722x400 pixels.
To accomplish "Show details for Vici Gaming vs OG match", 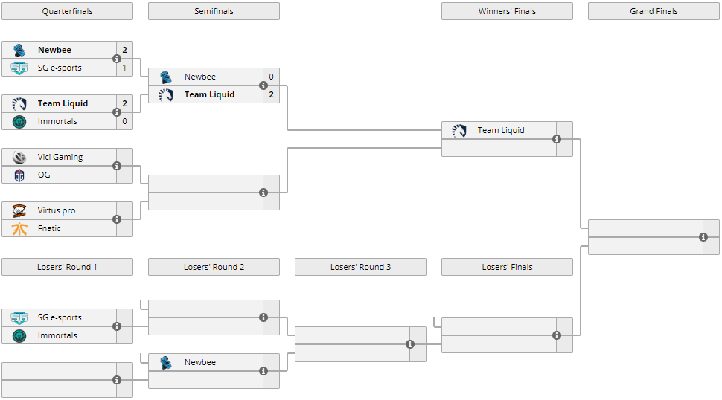I will coord(117,166).
